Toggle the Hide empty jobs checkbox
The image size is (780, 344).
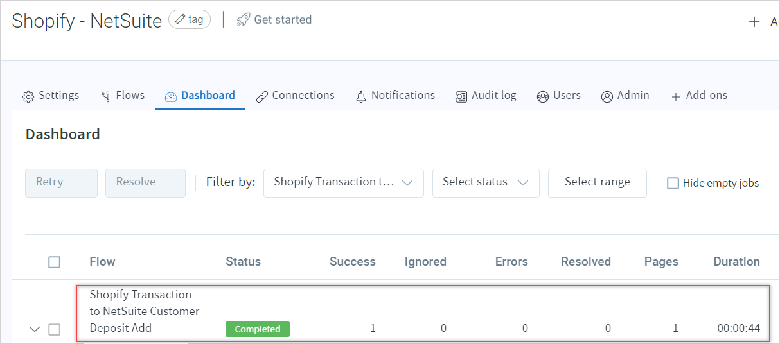pos(673,184)
